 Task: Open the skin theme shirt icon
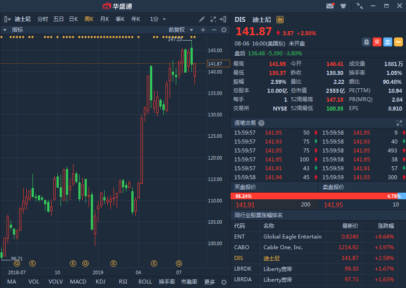(x=343, y=6)
